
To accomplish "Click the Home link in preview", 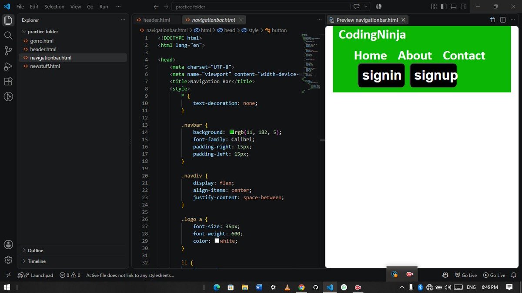I will (370, 56).
